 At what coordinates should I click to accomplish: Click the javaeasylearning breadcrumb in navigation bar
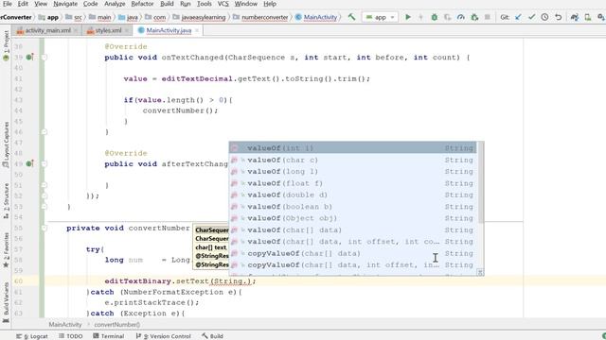[x=199, y=17]
